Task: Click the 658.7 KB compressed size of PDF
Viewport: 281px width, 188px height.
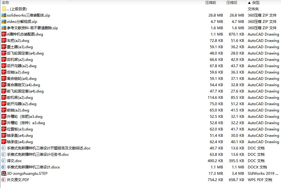Action: pos(236,180)
